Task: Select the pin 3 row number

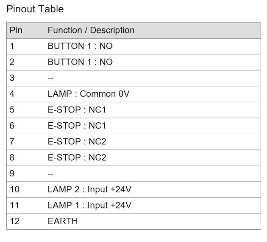Action: (12, 78)
